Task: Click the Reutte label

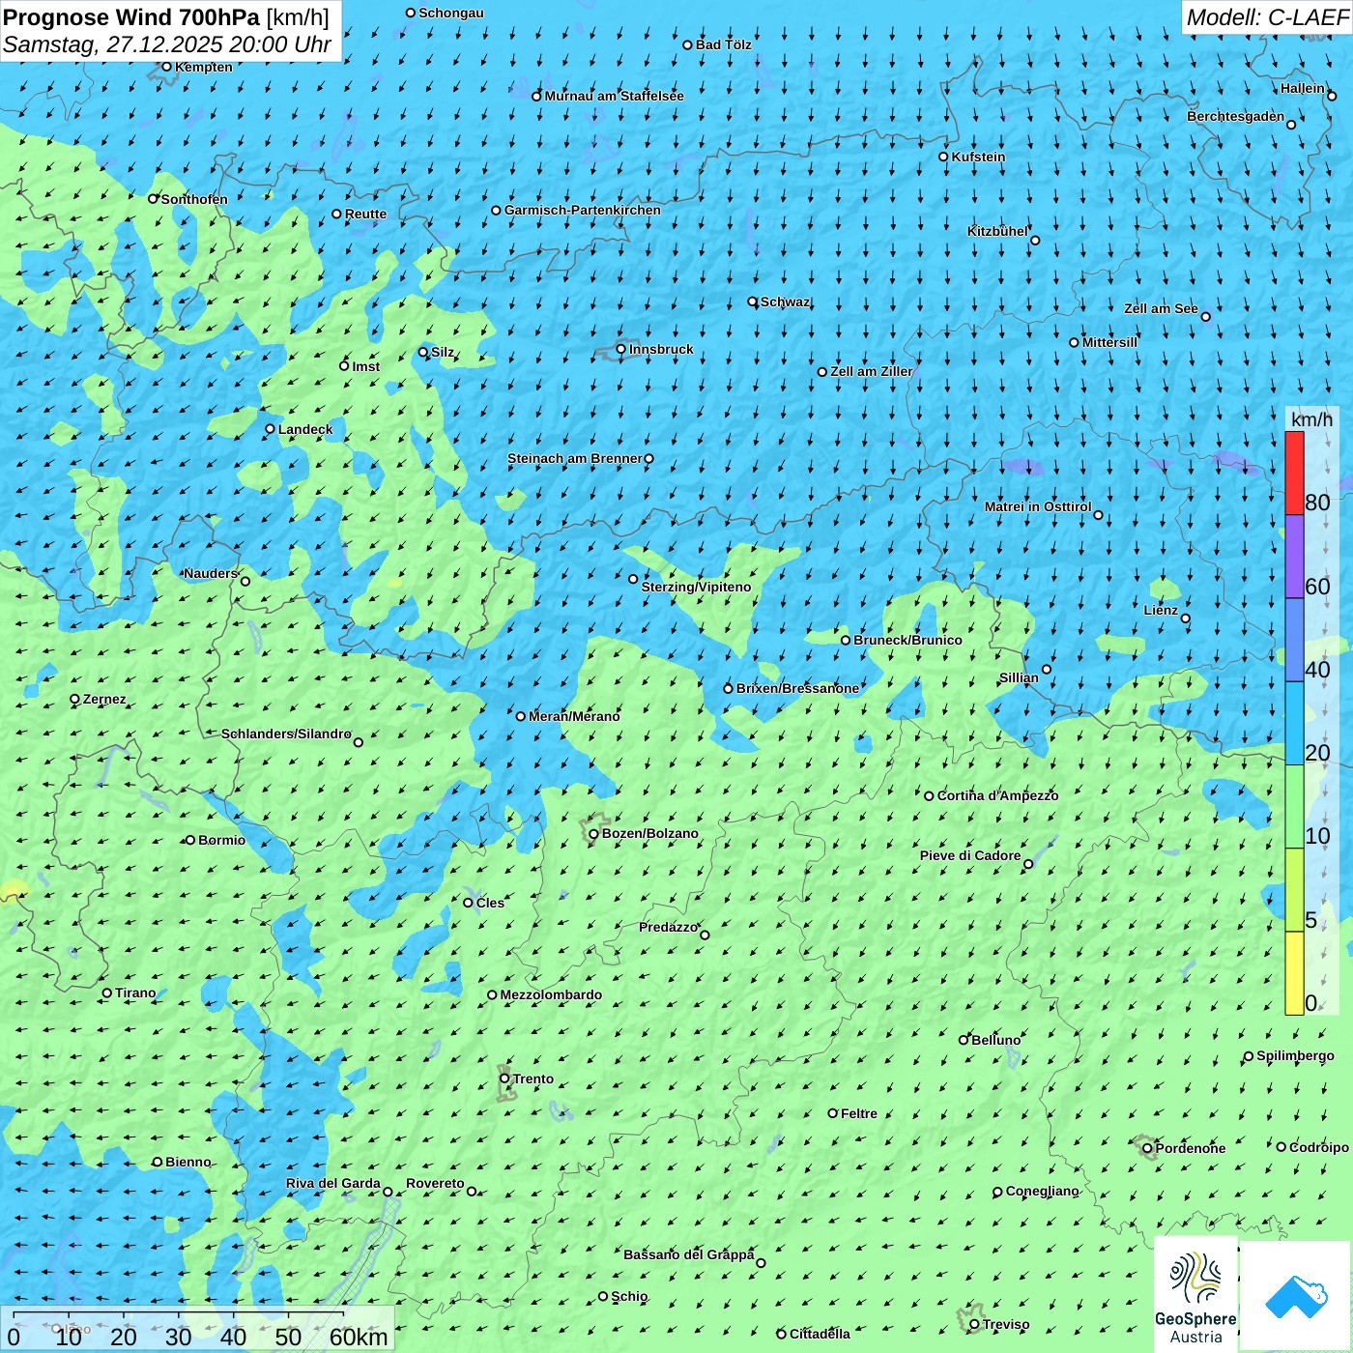Action: point(365,214)
